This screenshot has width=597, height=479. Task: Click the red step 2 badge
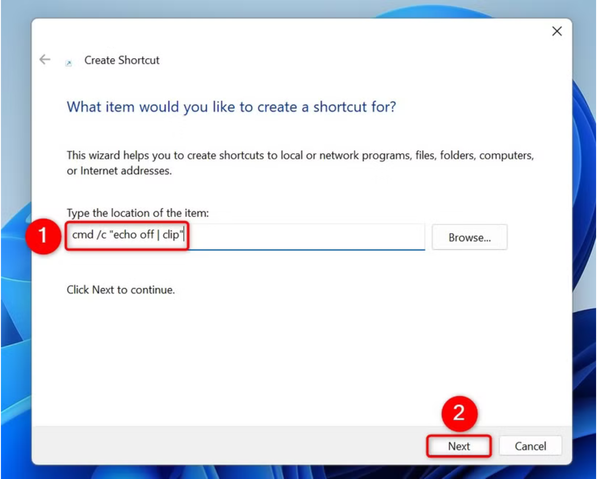click(x=459, y=413)
